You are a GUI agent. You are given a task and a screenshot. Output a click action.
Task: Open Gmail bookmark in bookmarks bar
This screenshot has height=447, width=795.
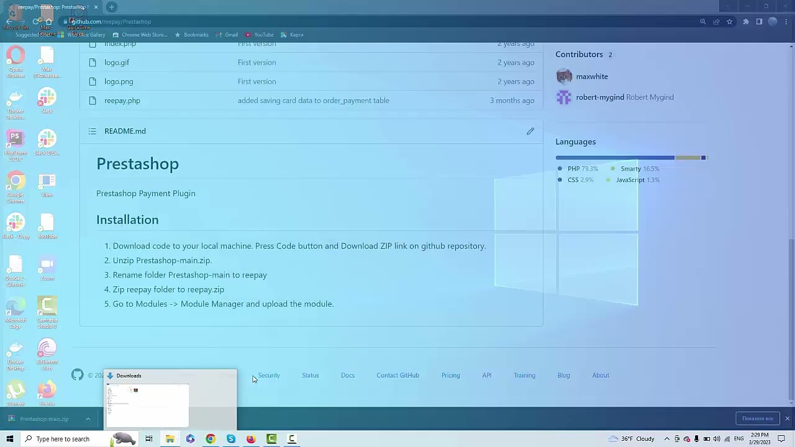[x=227, y=35]
